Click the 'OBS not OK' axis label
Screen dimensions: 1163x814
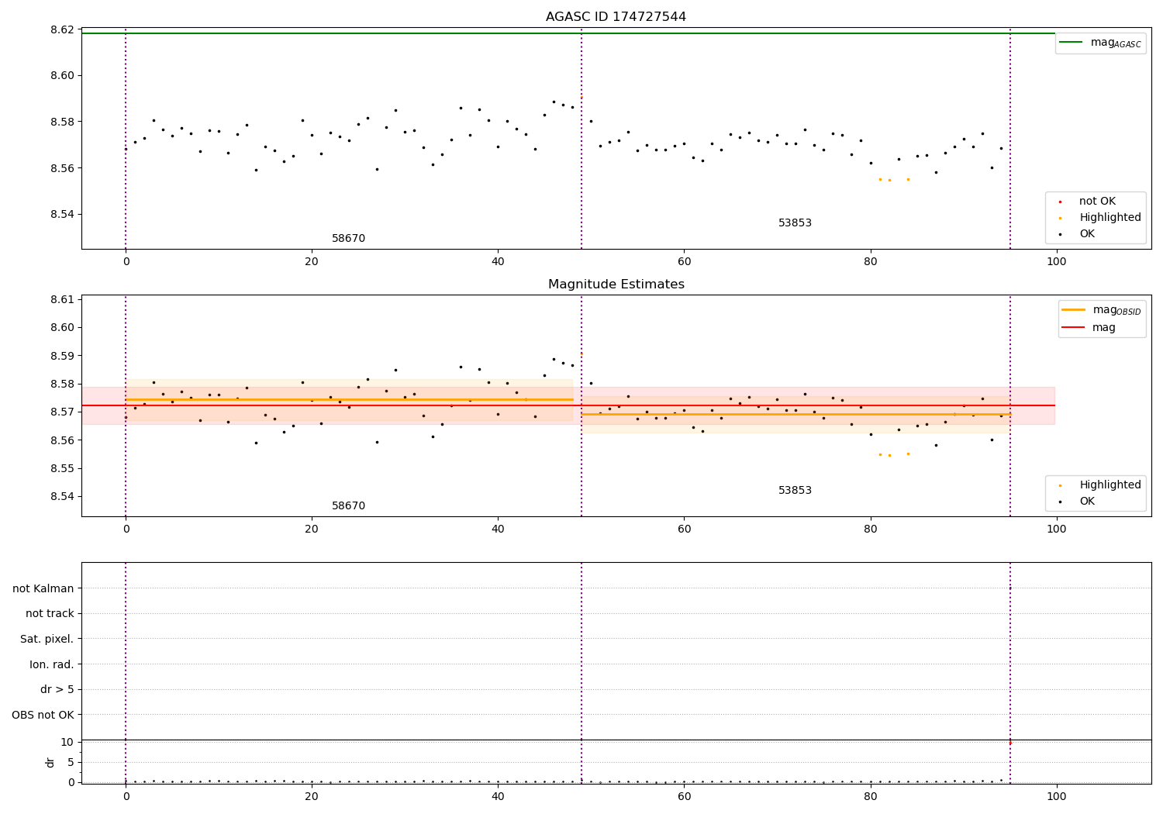click(43, 715)
